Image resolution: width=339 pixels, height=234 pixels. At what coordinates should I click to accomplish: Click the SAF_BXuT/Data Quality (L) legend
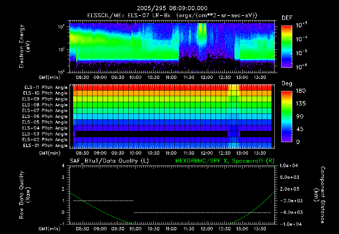[x=109, y=161]
